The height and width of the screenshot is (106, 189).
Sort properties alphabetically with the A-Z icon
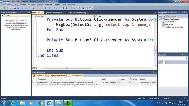pos(163,62)
